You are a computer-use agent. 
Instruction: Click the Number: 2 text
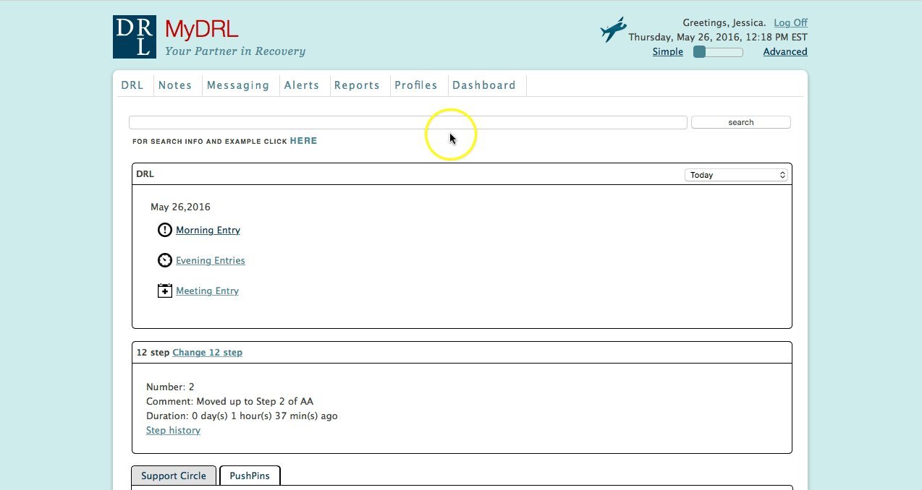click(170, 387)
